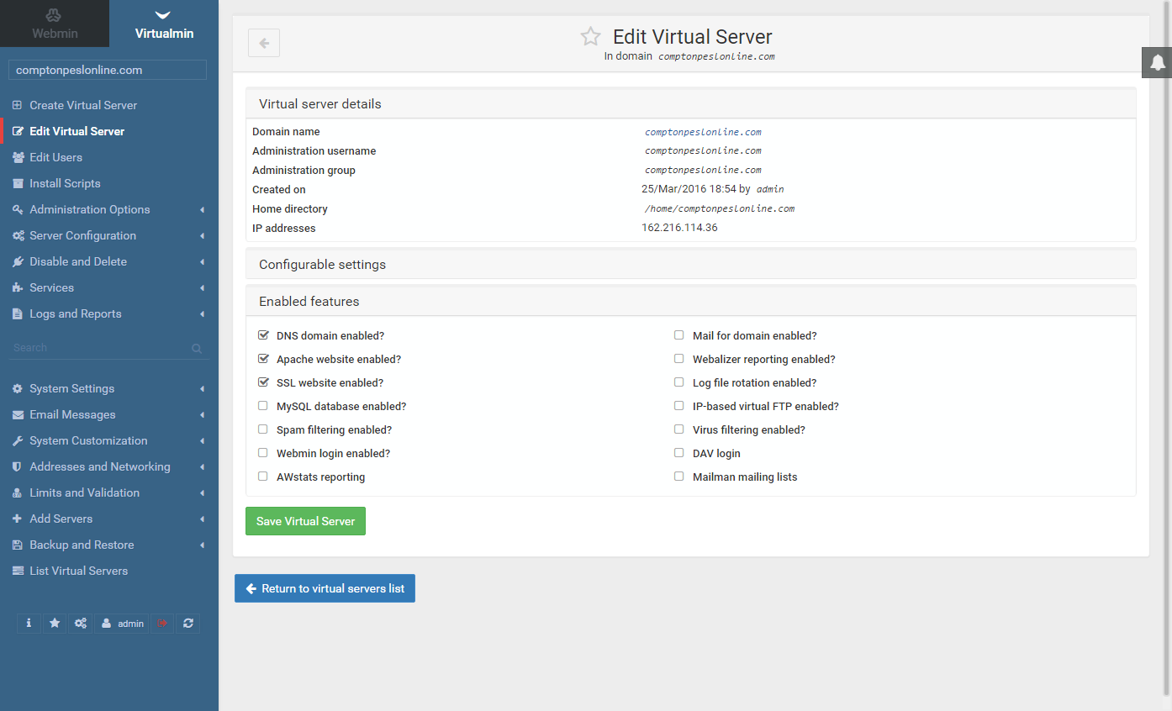Expand Server Configuration arrow
1172x711 pixels.
pos(203,236)
